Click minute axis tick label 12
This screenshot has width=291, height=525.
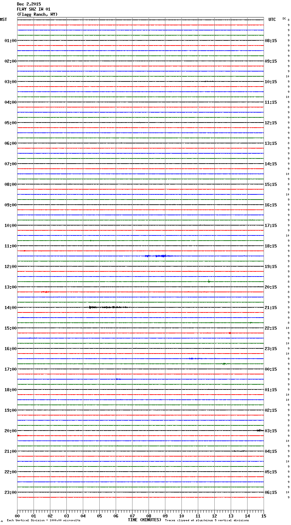214,516
